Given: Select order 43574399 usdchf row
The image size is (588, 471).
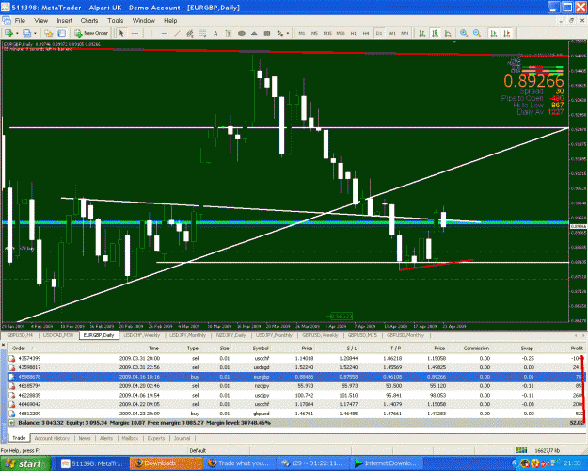Looking at the screenshot, I should click(x=296, y=358).
